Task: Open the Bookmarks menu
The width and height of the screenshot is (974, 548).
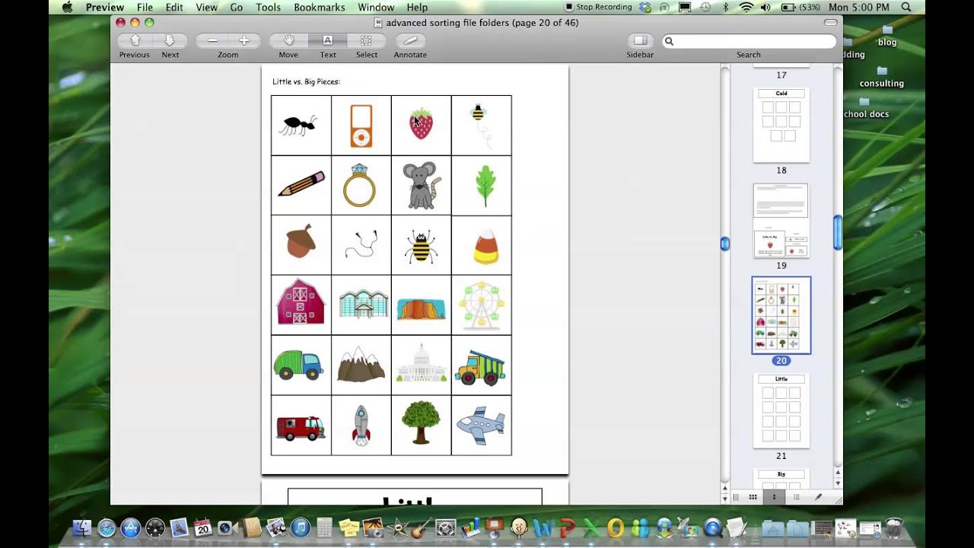Action: tap(320, 8)
